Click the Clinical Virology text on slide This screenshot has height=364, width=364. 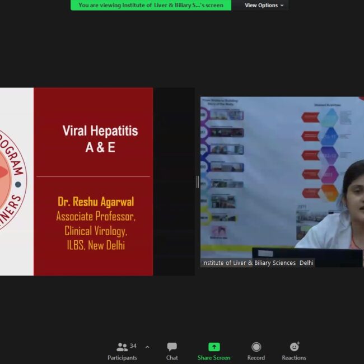click(96, 231)
